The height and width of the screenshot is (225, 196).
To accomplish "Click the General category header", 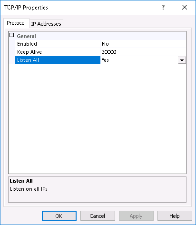I will pos(26,36).
